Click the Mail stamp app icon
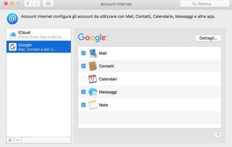This screenshot has width=232, height=147. tap(93, 53)
